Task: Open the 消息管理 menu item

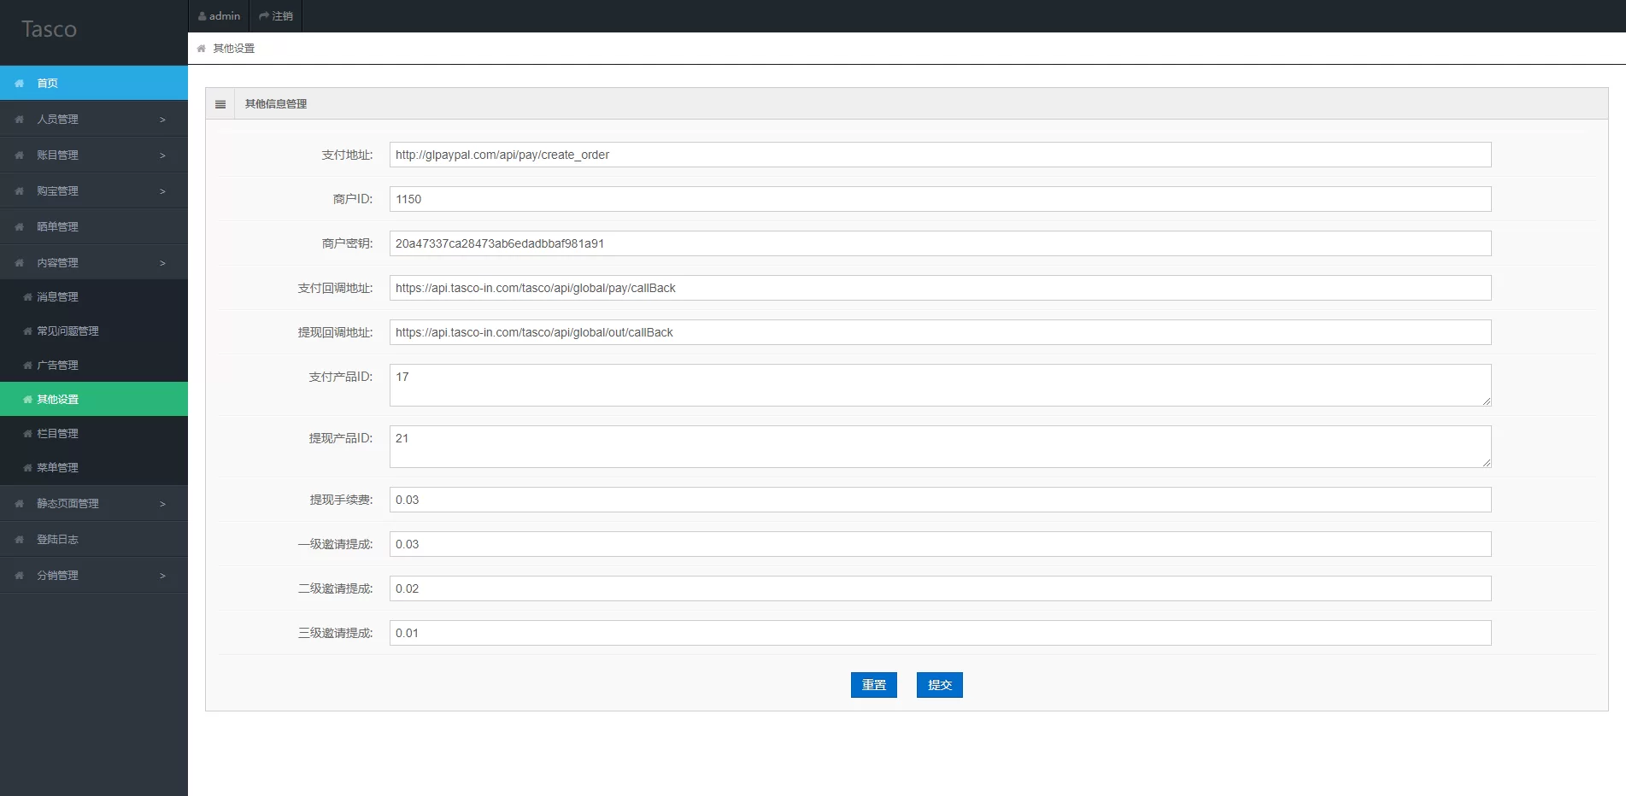Action: [x=57, y=297]
